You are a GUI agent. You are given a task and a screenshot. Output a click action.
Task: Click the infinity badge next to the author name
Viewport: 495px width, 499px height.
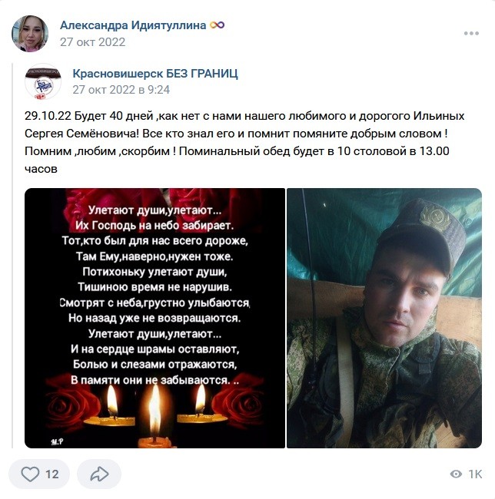coord(218,25)
